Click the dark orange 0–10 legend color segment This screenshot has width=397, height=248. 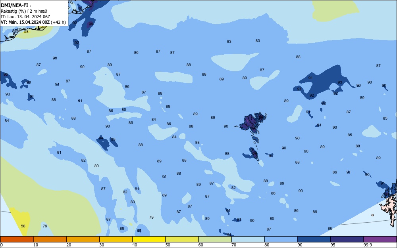tap(17, 239)
